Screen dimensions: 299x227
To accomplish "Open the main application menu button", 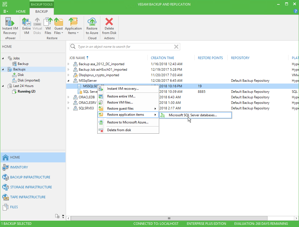I will click(6, 11).
